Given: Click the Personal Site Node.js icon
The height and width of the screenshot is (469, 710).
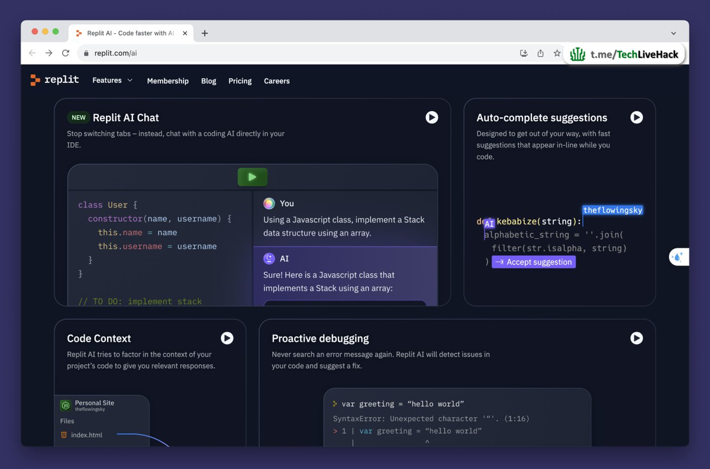Looking at the screenshot, I should click(66, 406).
